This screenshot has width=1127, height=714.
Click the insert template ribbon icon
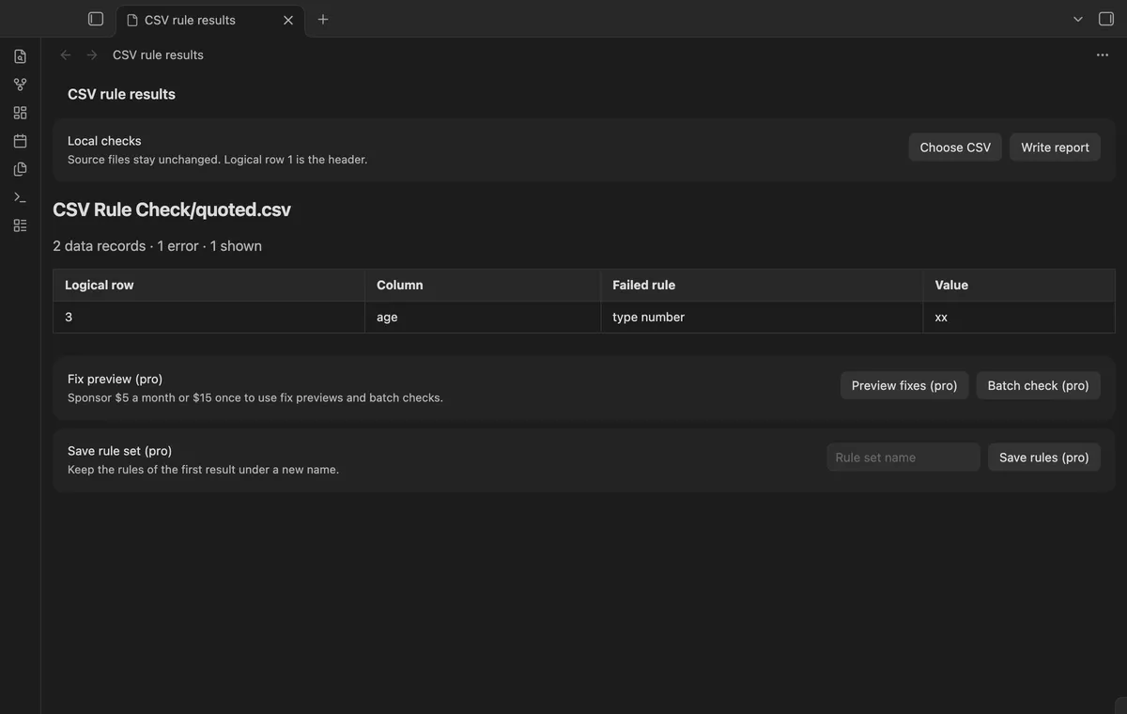20,169
